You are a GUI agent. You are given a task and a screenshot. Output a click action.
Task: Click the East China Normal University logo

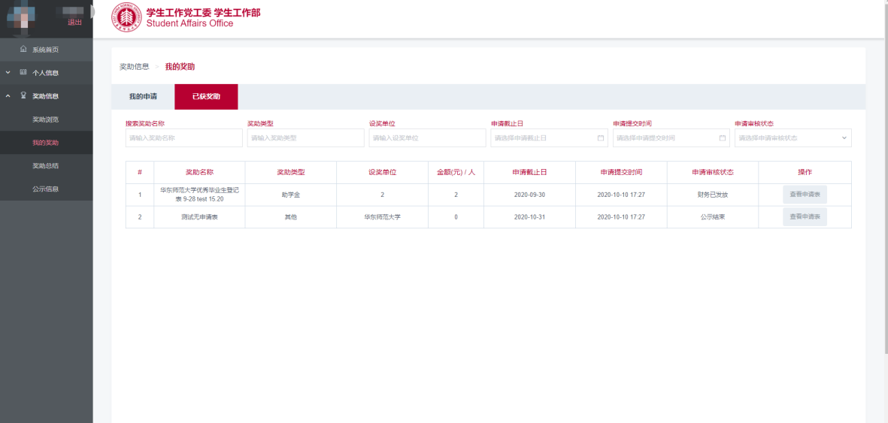126,18
